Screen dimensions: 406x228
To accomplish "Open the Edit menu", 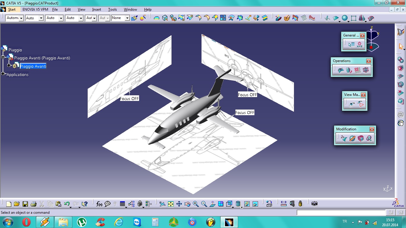I will coord(68,9).
